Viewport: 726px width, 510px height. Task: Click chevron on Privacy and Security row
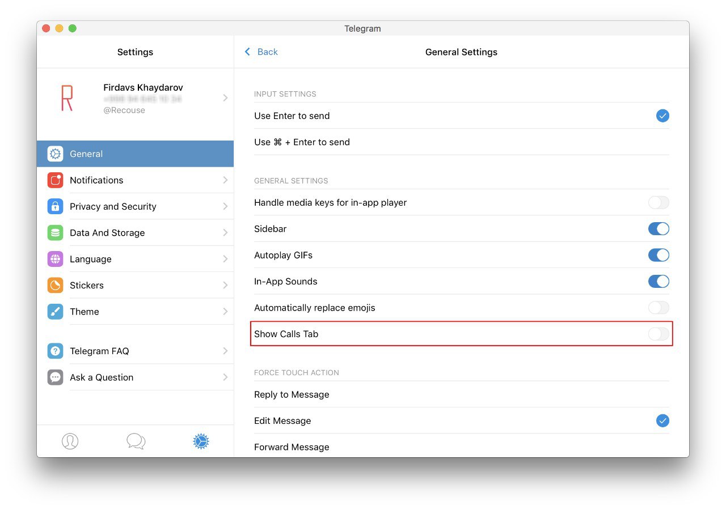coord(225,206)
